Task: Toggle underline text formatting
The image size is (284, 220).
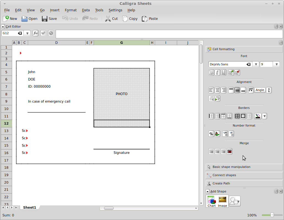Action: coord(223,73)
